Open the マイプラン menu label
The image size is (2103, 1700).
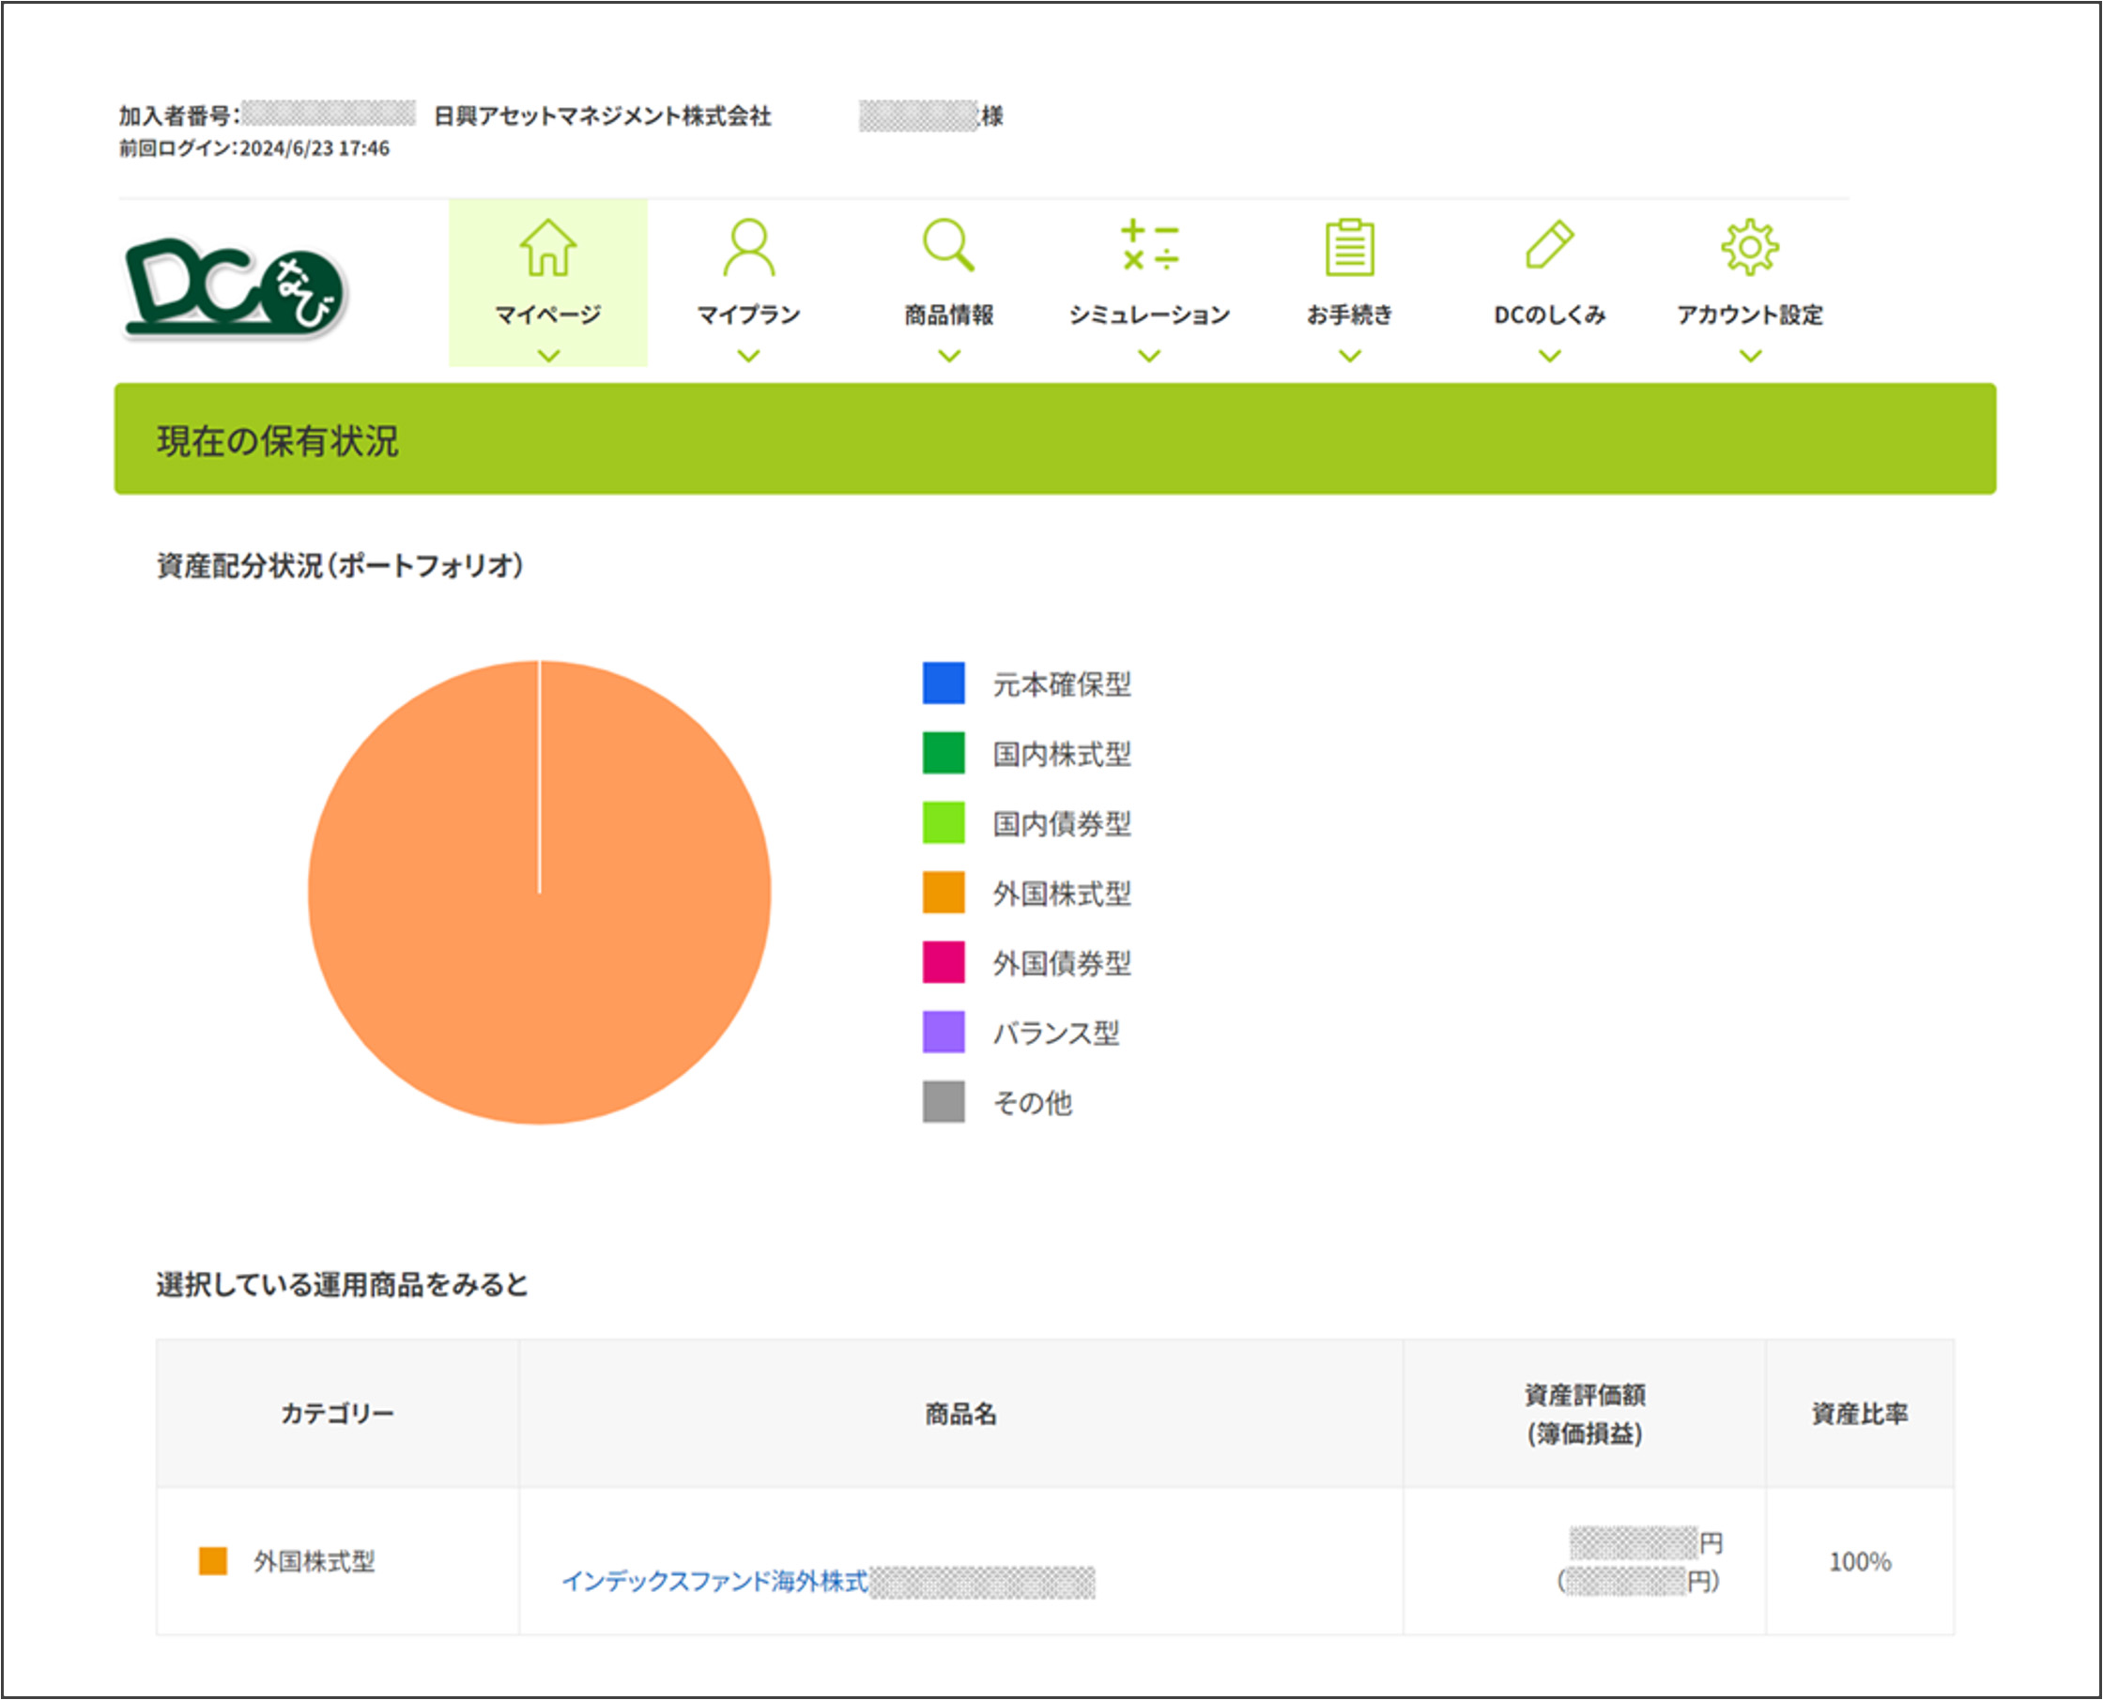pyautogui.click(x=748, y=314)
